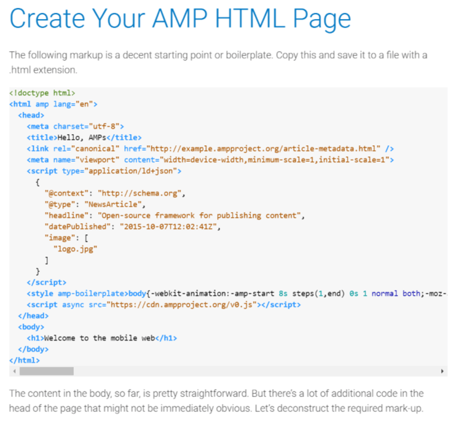This screenshot has height=430, width=461.
Task: Place cursor on the <!doctype html> line
Action: 42,94
